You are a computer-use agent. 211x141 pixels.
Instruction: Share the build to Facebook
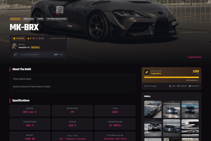click(x=194, y=86)
